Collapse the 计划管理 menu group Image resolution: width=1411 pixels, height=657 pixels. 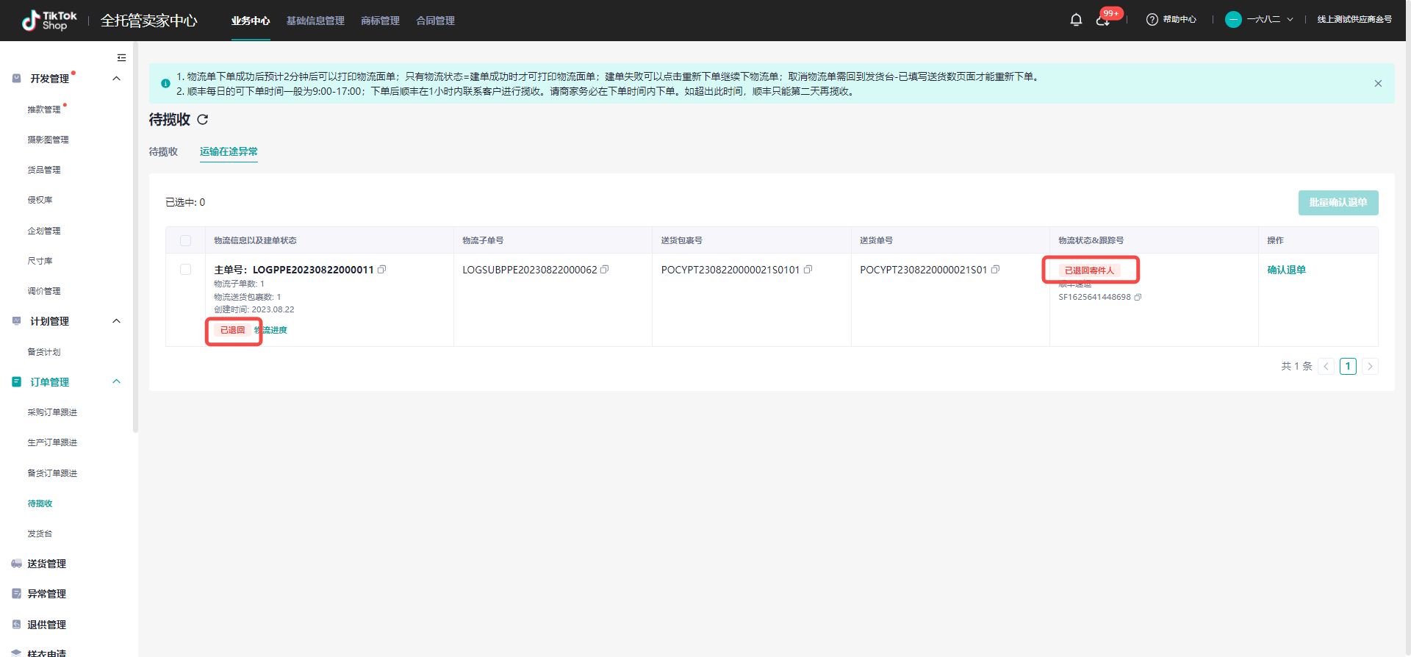(116, 321)
